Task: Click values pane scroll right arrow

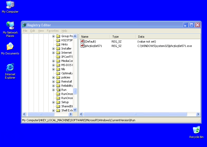Action: pyautogui.click(x=198, y=114)
